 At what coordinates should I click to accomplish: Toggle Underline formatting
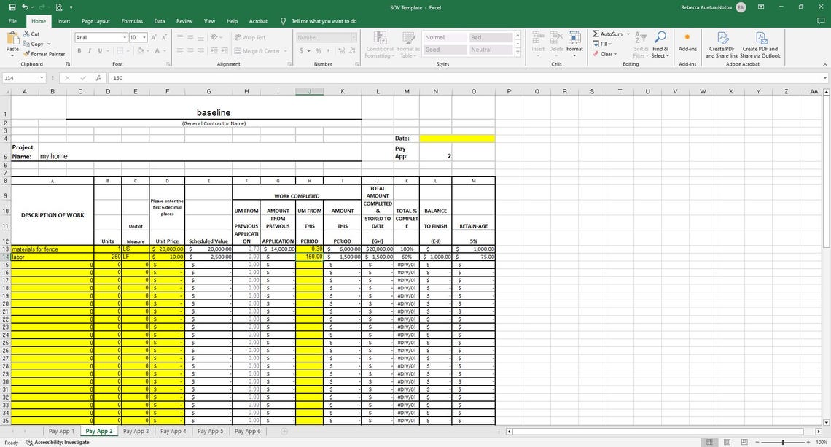coord(100,50)
